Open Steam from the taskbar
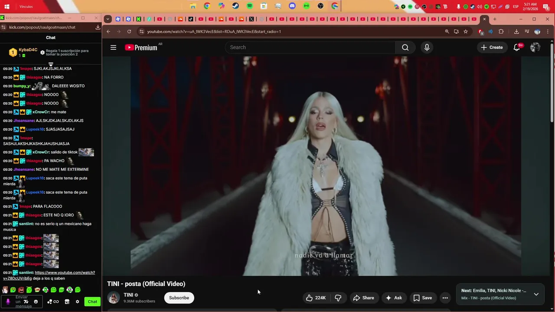Viewport: 555px width, 312px height. click(x=235, y=6)
